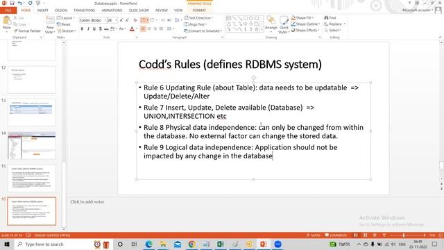Select the rectangle shape in gallery
444x250 pixels.
(x=246, y=19)
